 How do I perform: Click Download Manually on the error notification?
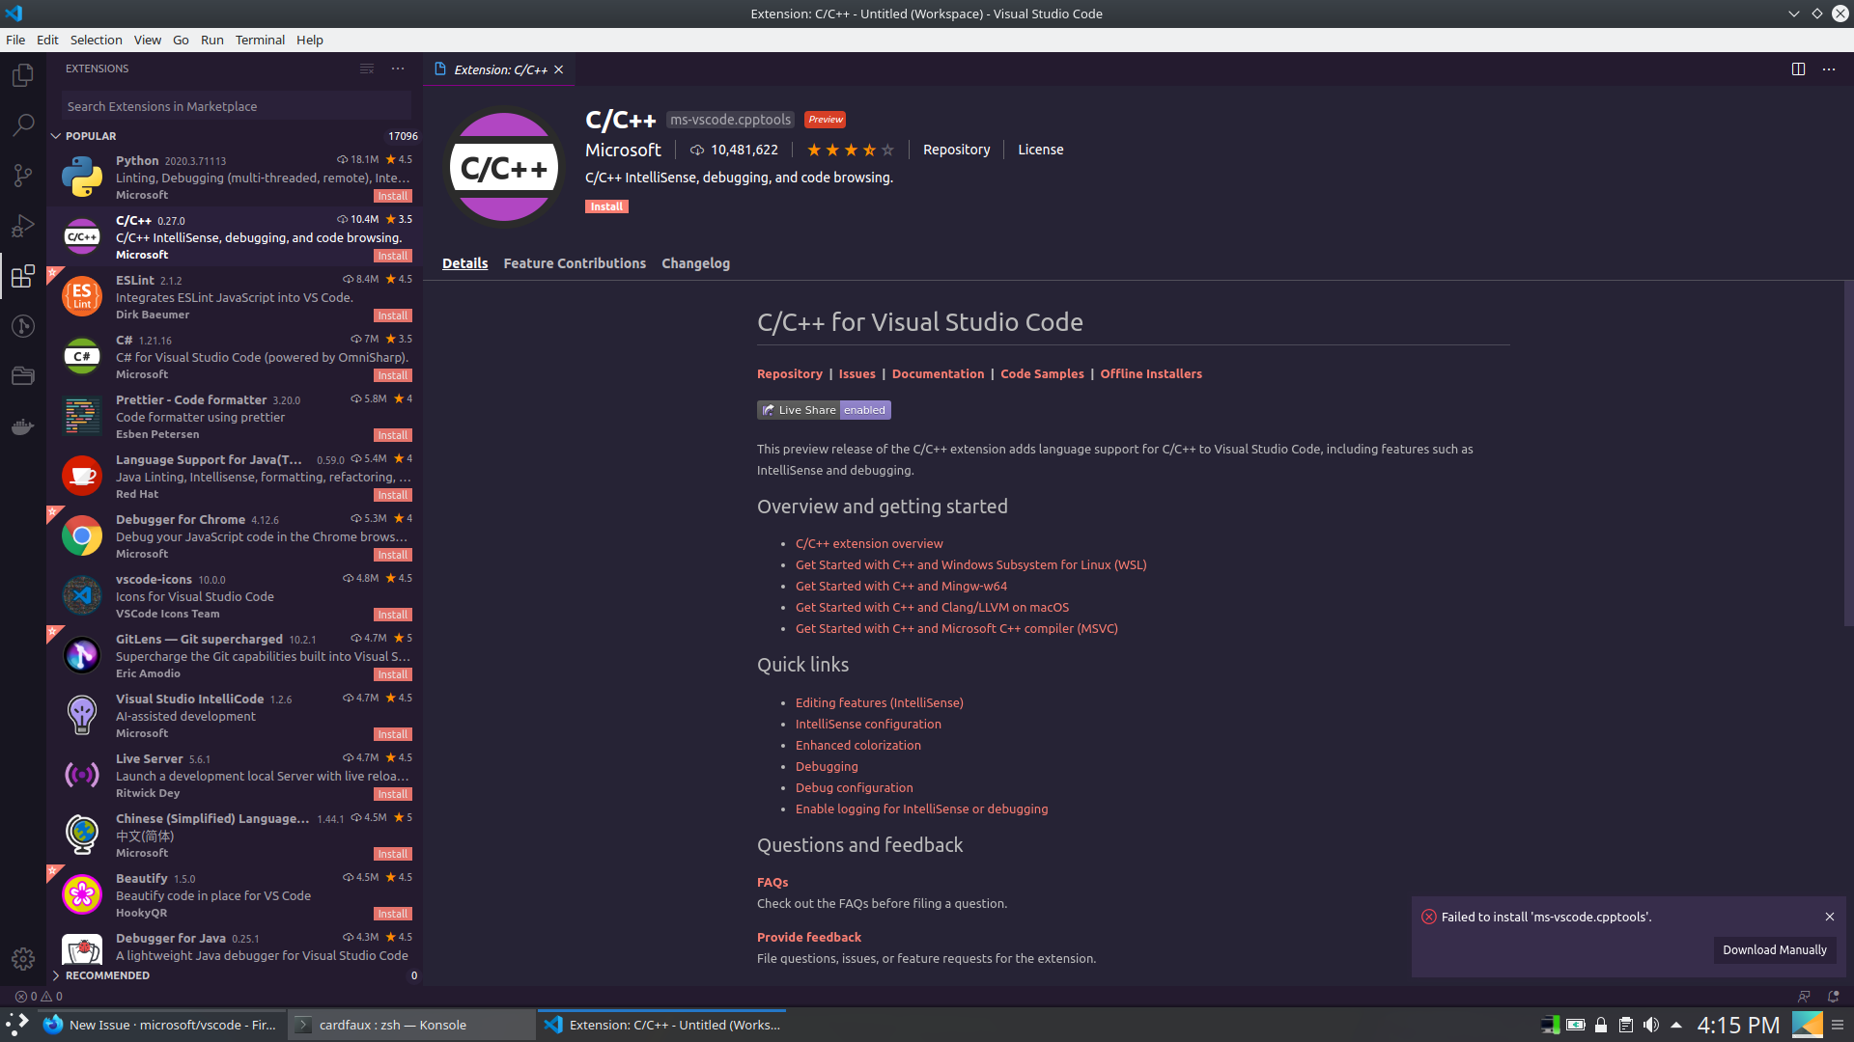1774,950
